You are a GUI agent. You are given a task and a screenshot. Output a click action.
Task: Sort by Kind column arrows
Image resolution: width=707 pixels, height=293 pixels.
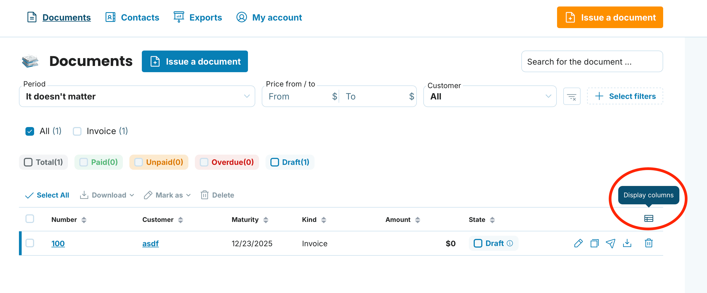click(x=323, y=220)
